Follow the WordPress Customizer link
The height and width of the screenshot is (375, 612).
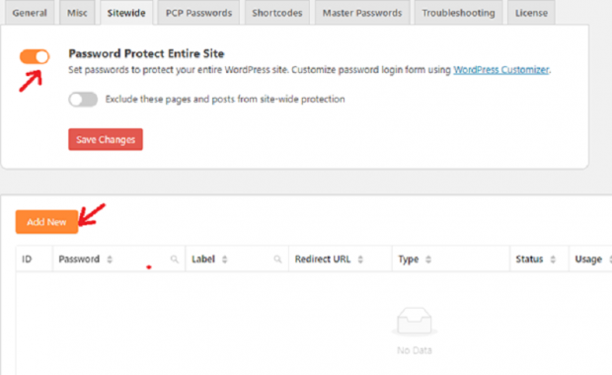pos(501,70)
